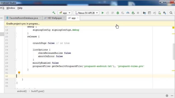Click the warning stripe mark near line 30
175x98 pixels.
click(x=173, y=71)
